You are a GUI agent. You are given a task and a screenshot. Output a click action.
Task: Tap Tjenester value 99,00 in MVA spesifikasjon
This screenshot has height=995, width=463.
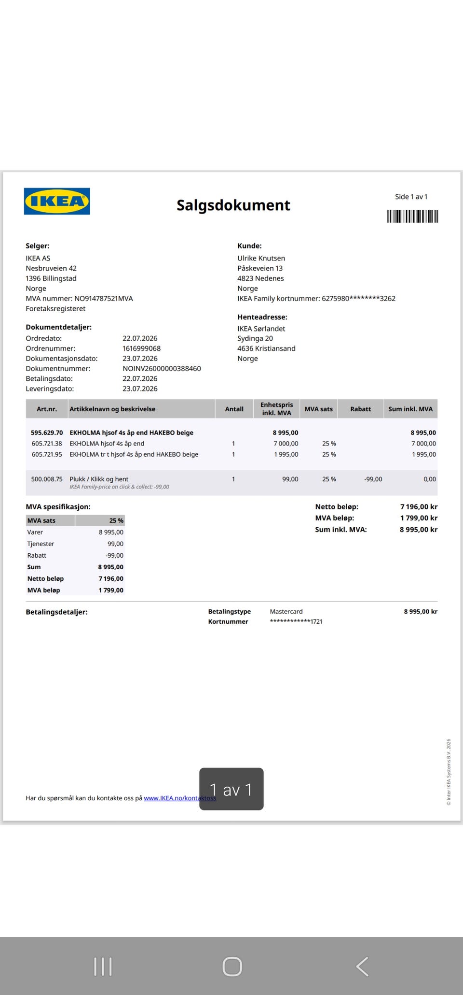click(115, 544)
